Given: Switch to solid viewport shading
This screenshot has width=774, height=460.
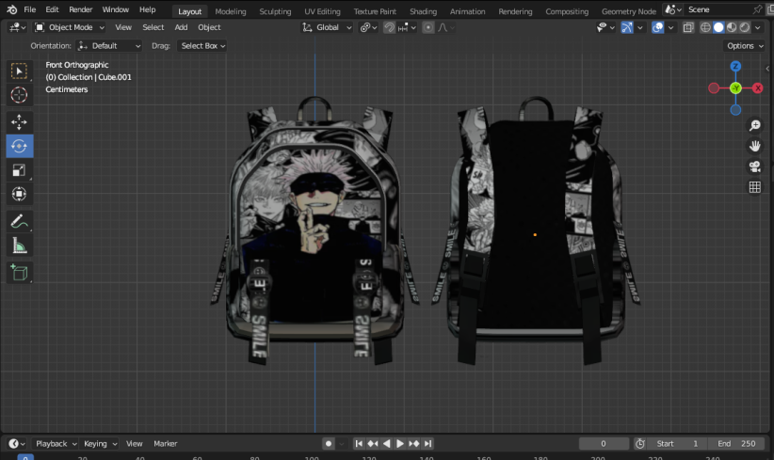Looking at the screenshot, I should tap(718, 27).
